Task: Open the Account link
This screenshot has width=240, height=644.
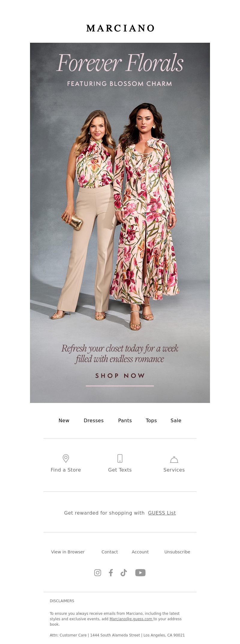Action: coord(140,552)
